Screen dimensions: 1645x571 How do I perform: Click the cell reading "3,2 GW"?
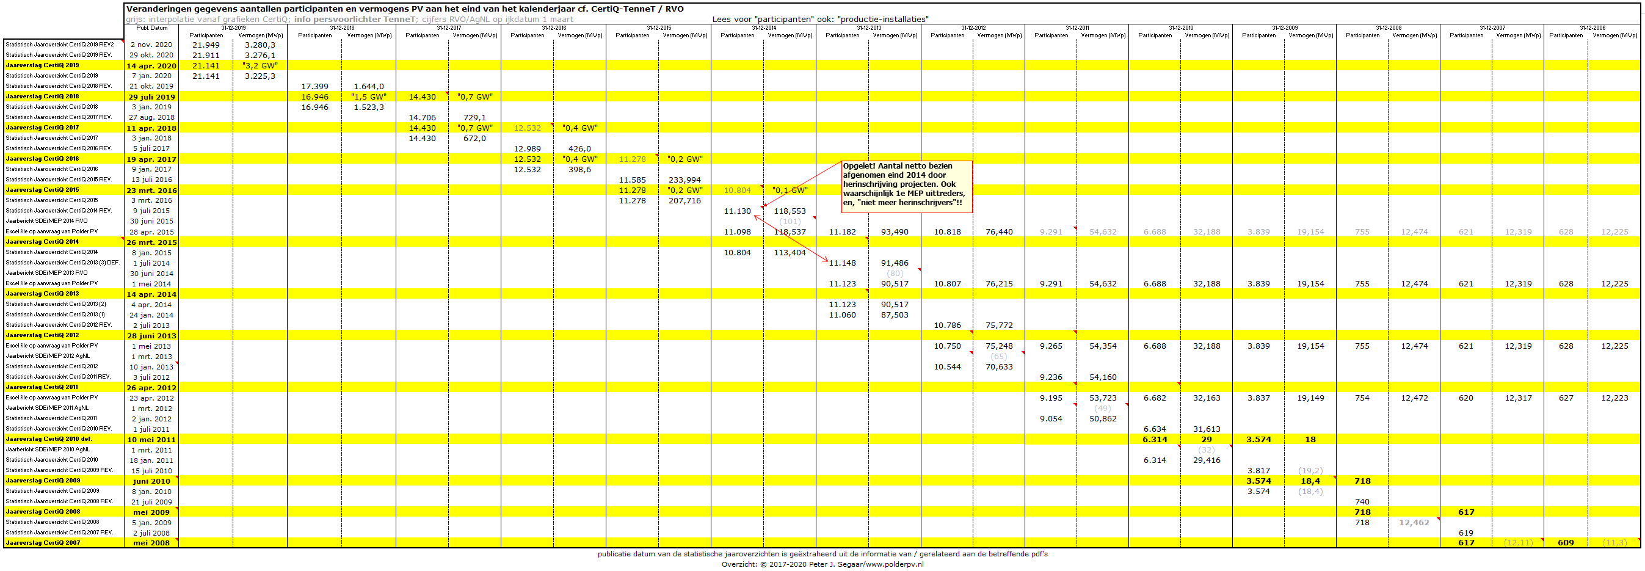coord(260,66)
